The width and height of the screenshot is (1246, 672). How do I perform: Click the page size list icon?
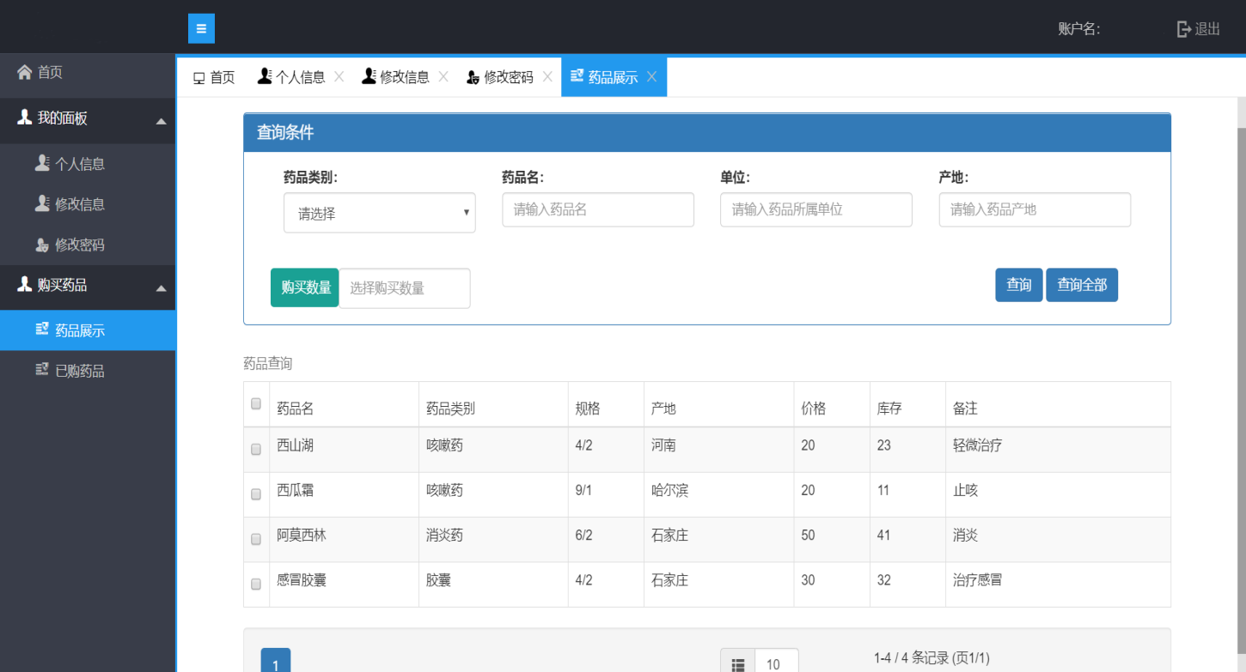(x=737, y=664)
